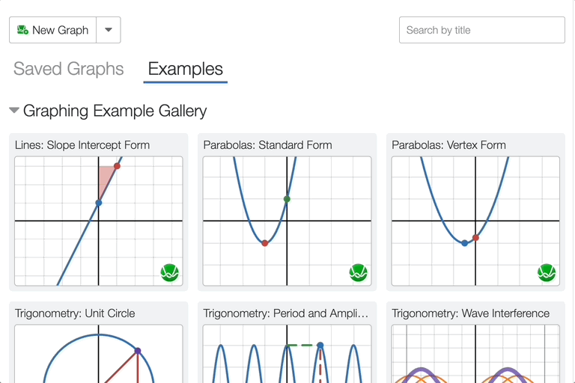Select the Examples tab
This screenshot has width=575, height=383.
click(186, 69)
